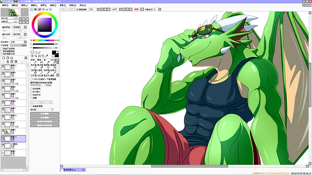Click the rotate 90 clockwise button

45,125
